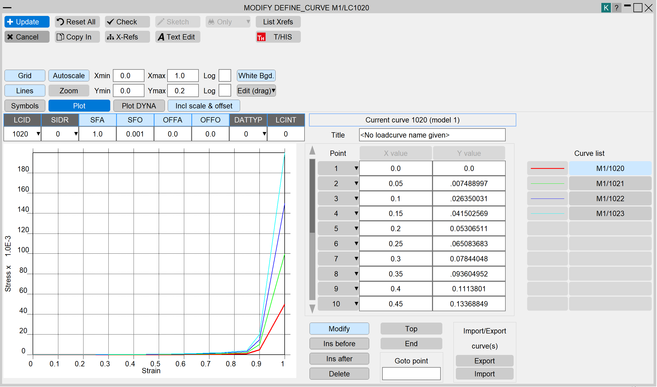Click the Ymax input field
This screenshot has width=657, height=387.
pos(183,91)
